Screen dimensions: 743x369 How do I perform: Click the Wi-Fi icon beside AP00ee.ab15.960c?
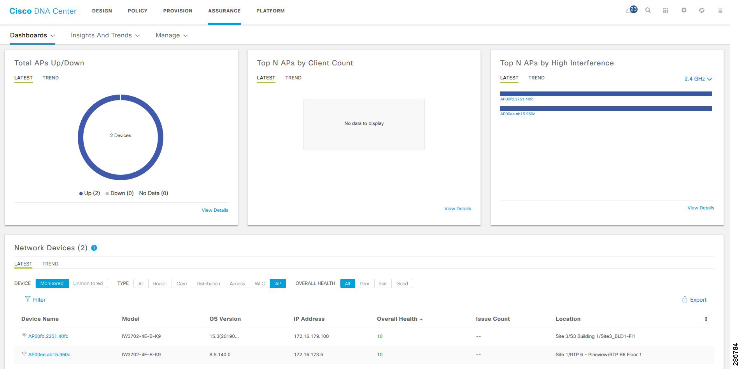(24, 354)
